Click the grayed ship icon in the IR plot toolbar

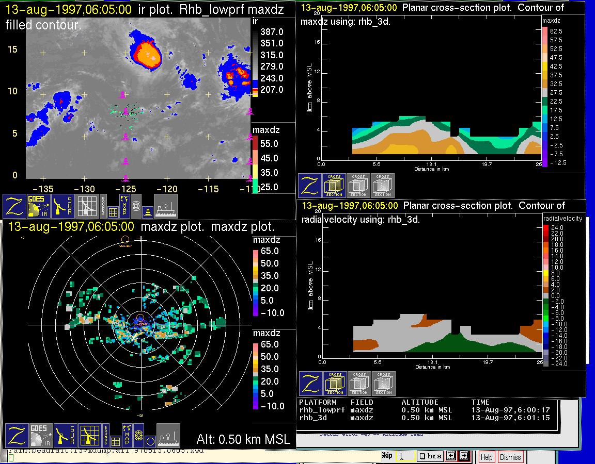pos(166,206)
